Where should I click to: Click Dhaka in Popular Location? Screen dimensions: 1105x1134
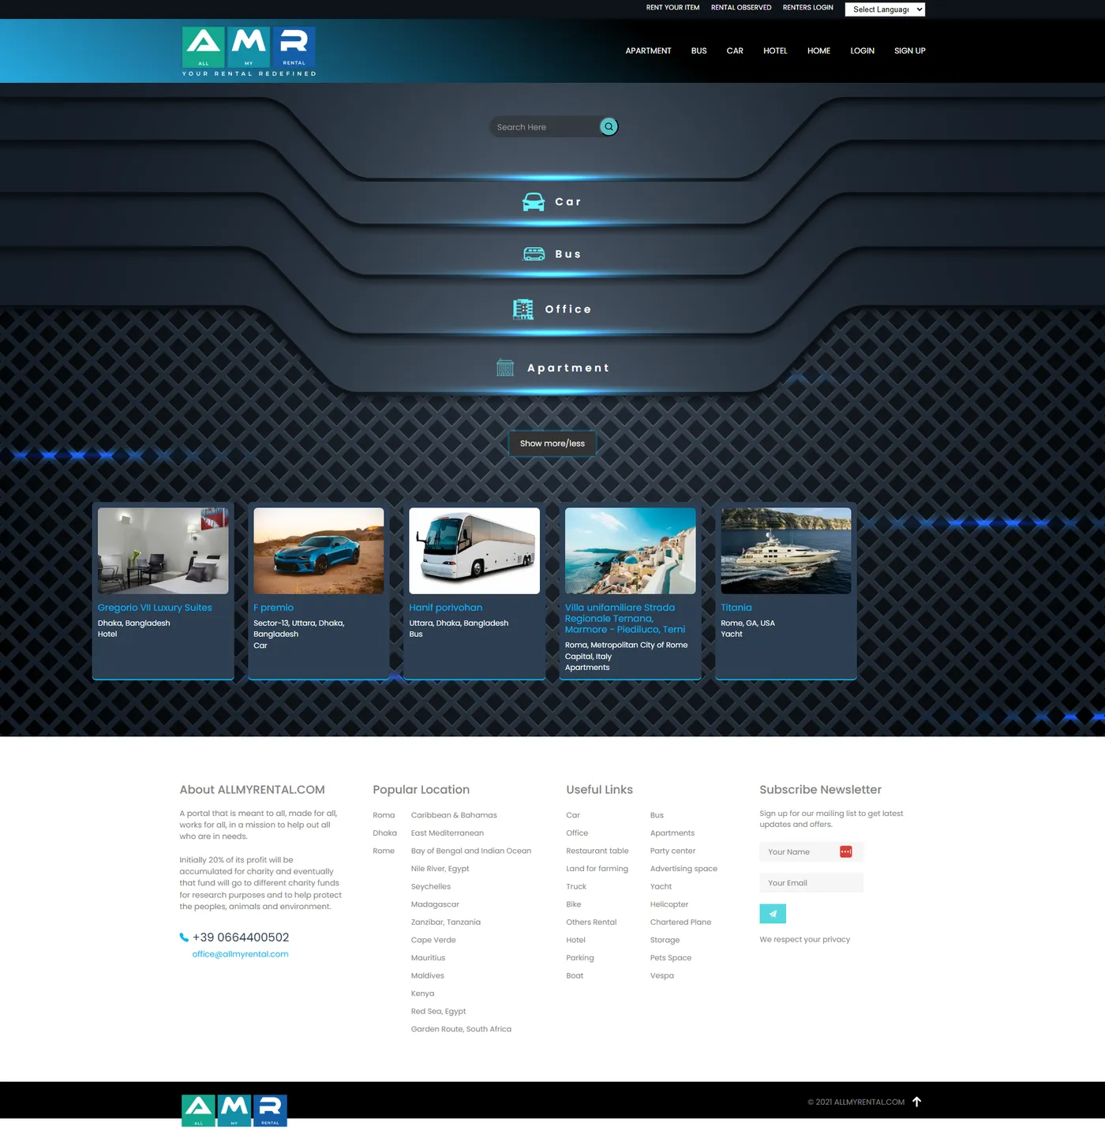[384, 833]
